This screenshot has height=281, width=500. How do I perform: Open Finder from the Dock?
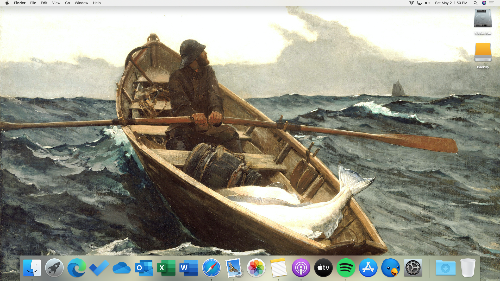click(32, 268)
